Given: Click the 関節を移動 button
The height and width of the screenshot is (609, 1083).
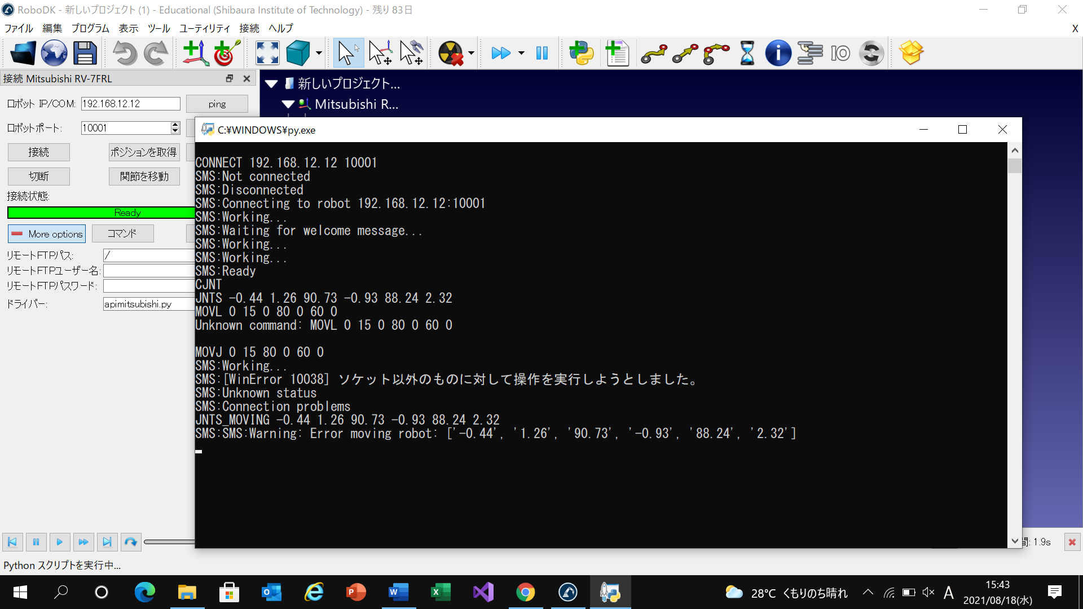Looking at the screenshot, I should (144, 176).
